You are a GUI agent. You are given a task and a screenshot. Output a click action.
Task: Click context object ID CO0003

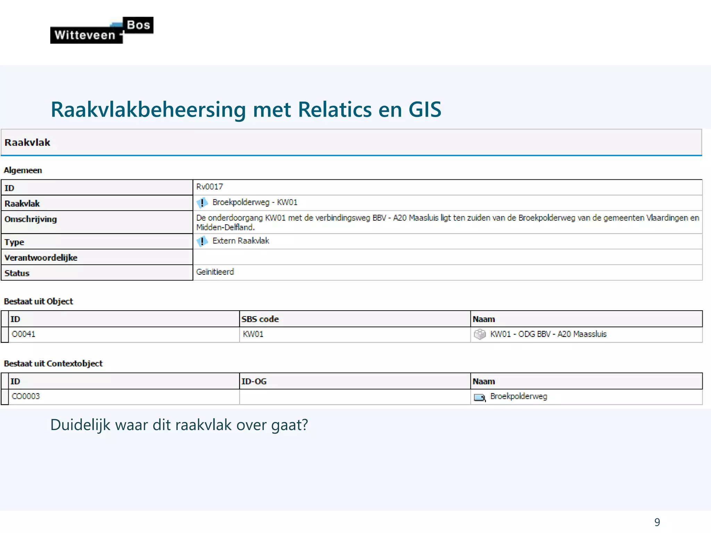pyautogui.click(x=26, y=396)
